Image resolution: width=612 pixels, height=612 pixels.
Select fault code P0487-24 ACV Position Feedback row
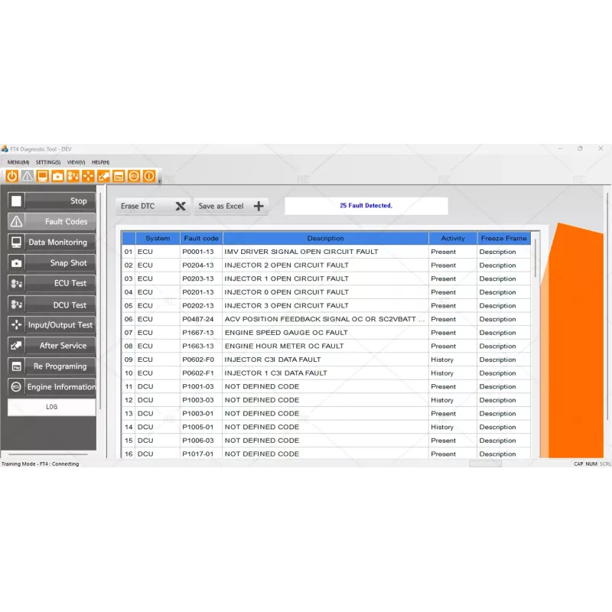coord(325,319)
